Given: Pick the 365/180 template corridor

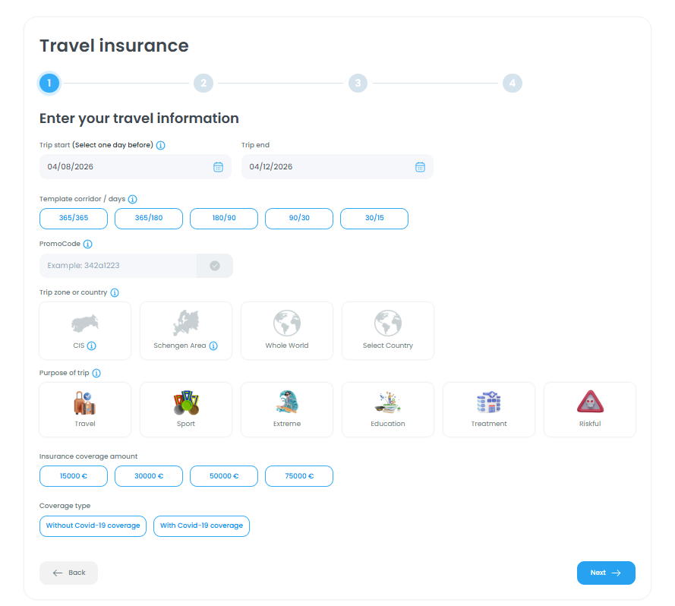Looking at the screenshot, I should click(x=149, y=218).
